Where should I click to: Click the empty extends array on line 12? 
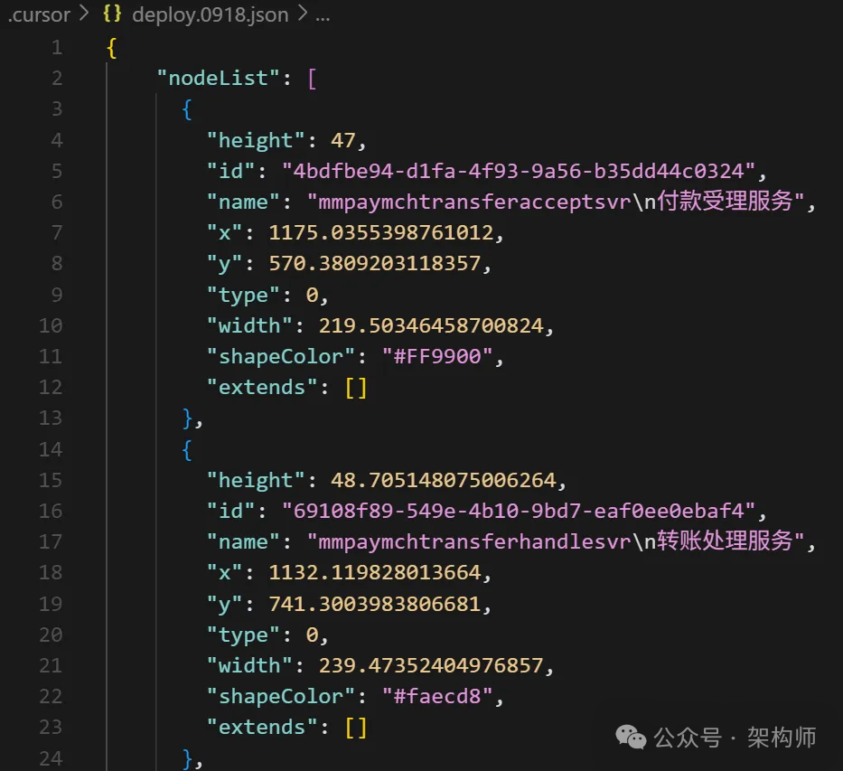(x=356, y=388)
